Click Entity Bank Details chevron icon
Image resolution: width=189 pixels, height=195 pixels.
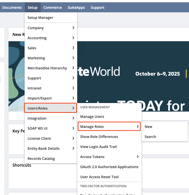[73, 148]
